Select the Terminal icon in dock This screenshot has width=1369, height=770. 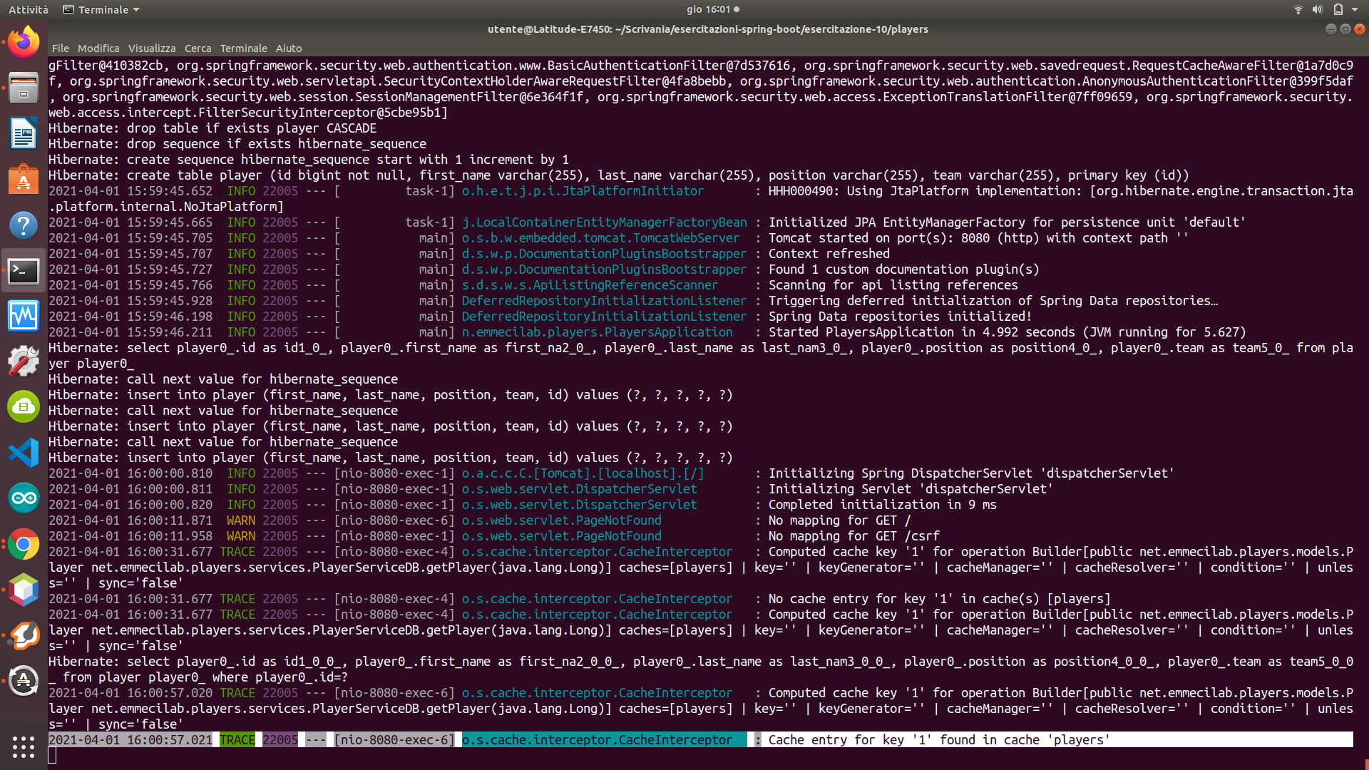[x=24, y=270]
